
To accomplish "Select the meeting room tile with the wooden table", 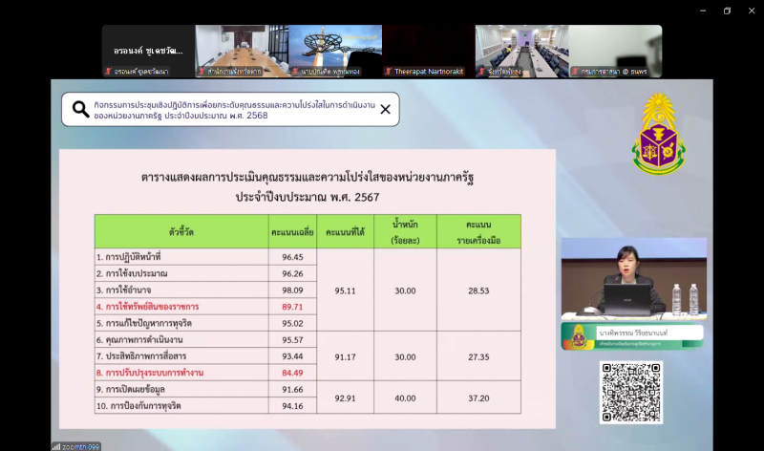I will click(x=242, y=51).
